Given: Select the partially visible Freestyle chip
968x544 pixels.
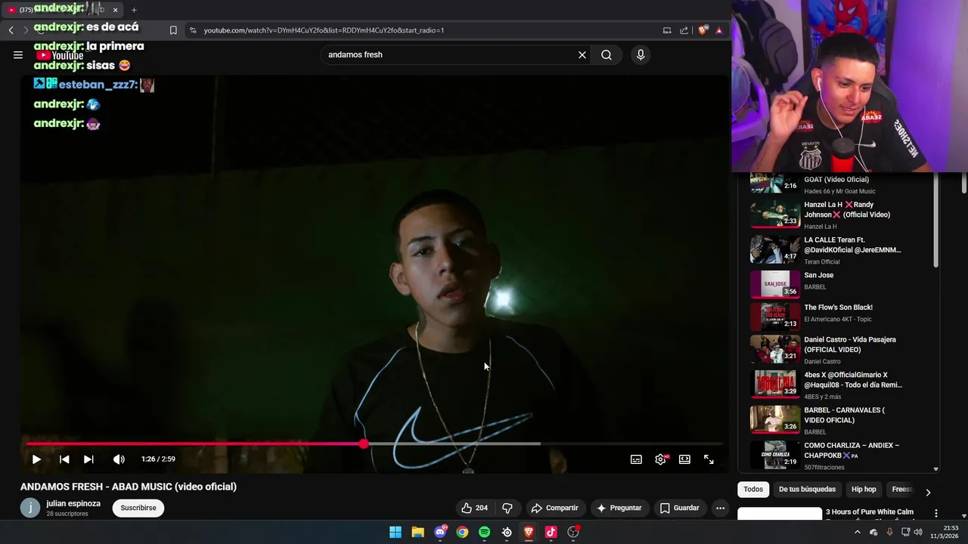Looking at the screenshot, I should pyautogui.click(x=901, y=489).
